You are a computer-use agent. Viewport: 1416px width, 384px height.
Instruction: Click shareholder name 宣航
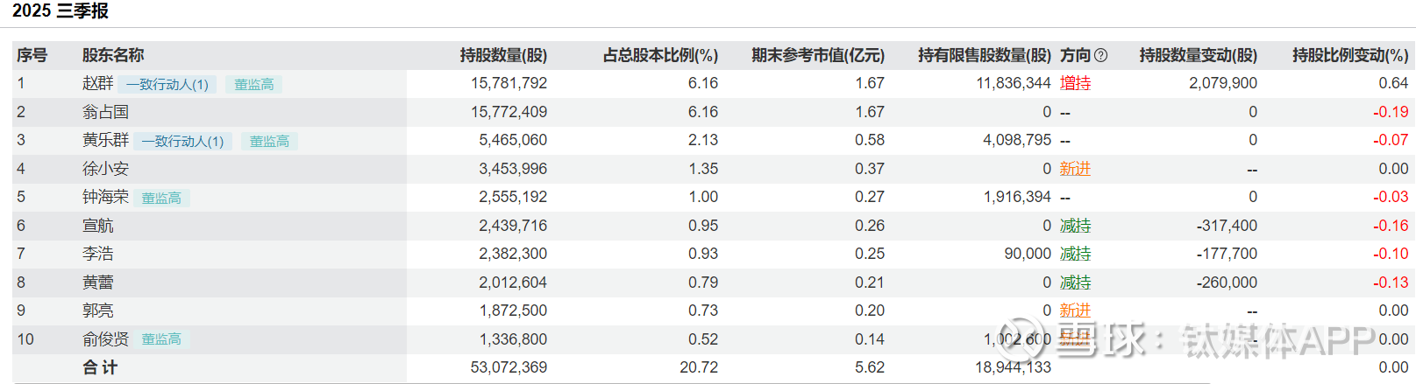pyautogui.click(x=98, y=226)
